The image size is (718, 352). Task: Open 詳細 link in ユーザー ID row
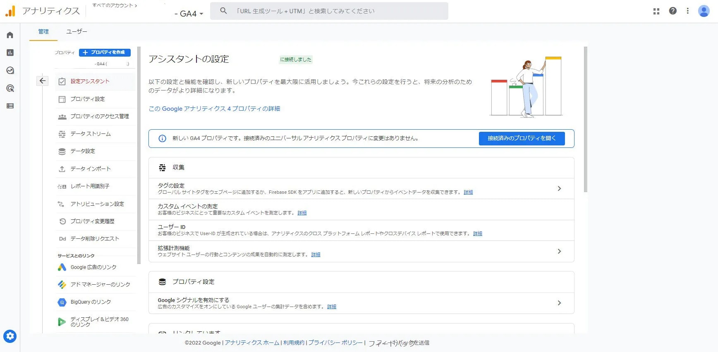(478, 233)
